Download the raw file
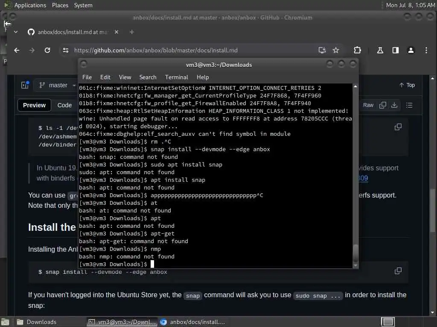Screen dimensions: 437x327 point(394,105)
